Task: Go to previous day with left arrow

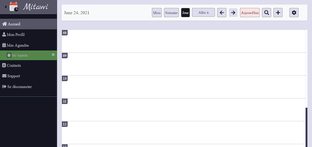Action: 222,13
